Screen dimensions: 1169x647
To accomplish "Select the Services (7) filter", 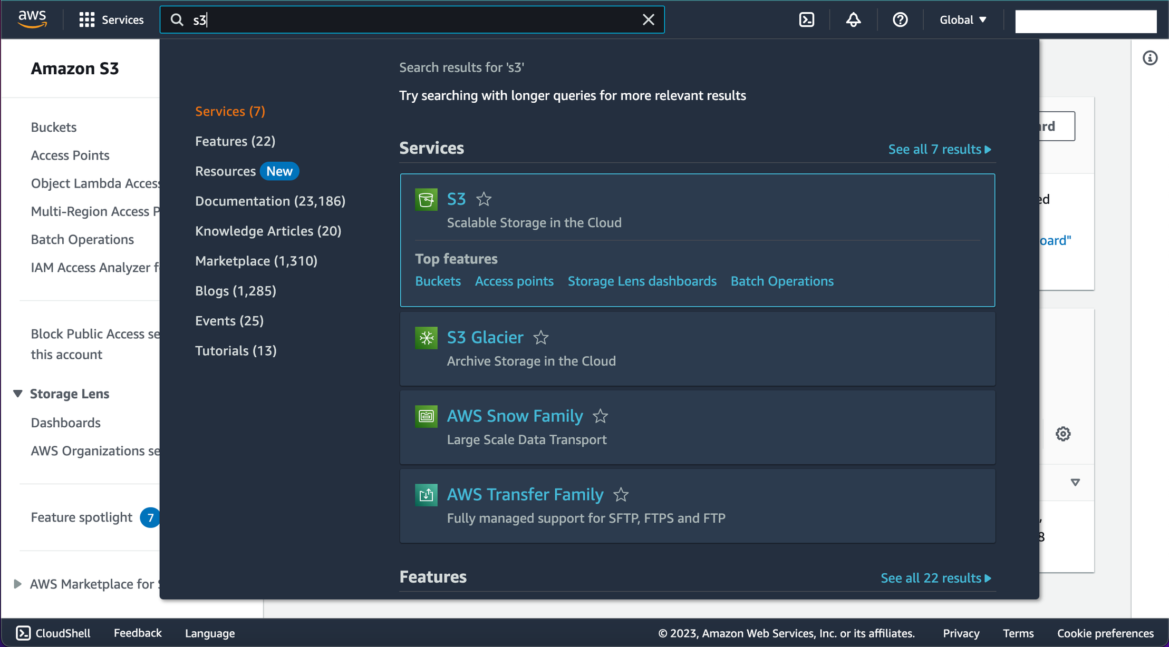I will click(x=230, y=112).
